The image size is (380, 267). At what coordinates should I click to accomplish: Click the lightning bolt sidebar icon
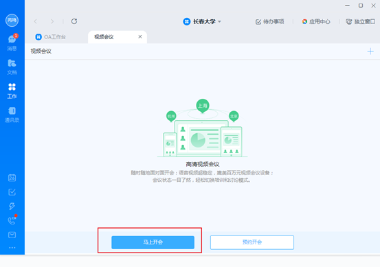(12, 206)
